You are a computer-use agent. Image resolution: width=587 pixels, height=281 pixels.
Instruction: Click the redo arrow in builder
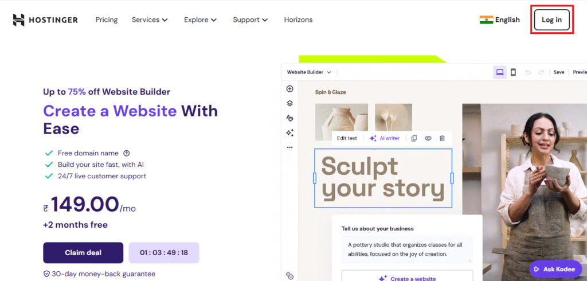(541, 72)
